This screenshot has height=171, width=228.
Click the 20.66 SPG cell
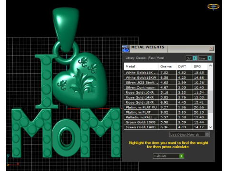pos(200,107)
